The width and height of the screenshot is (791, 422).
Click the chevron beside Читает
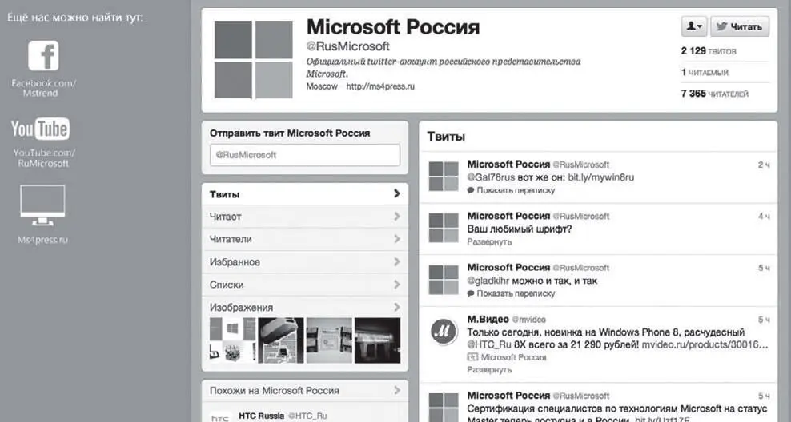[397, 217]
